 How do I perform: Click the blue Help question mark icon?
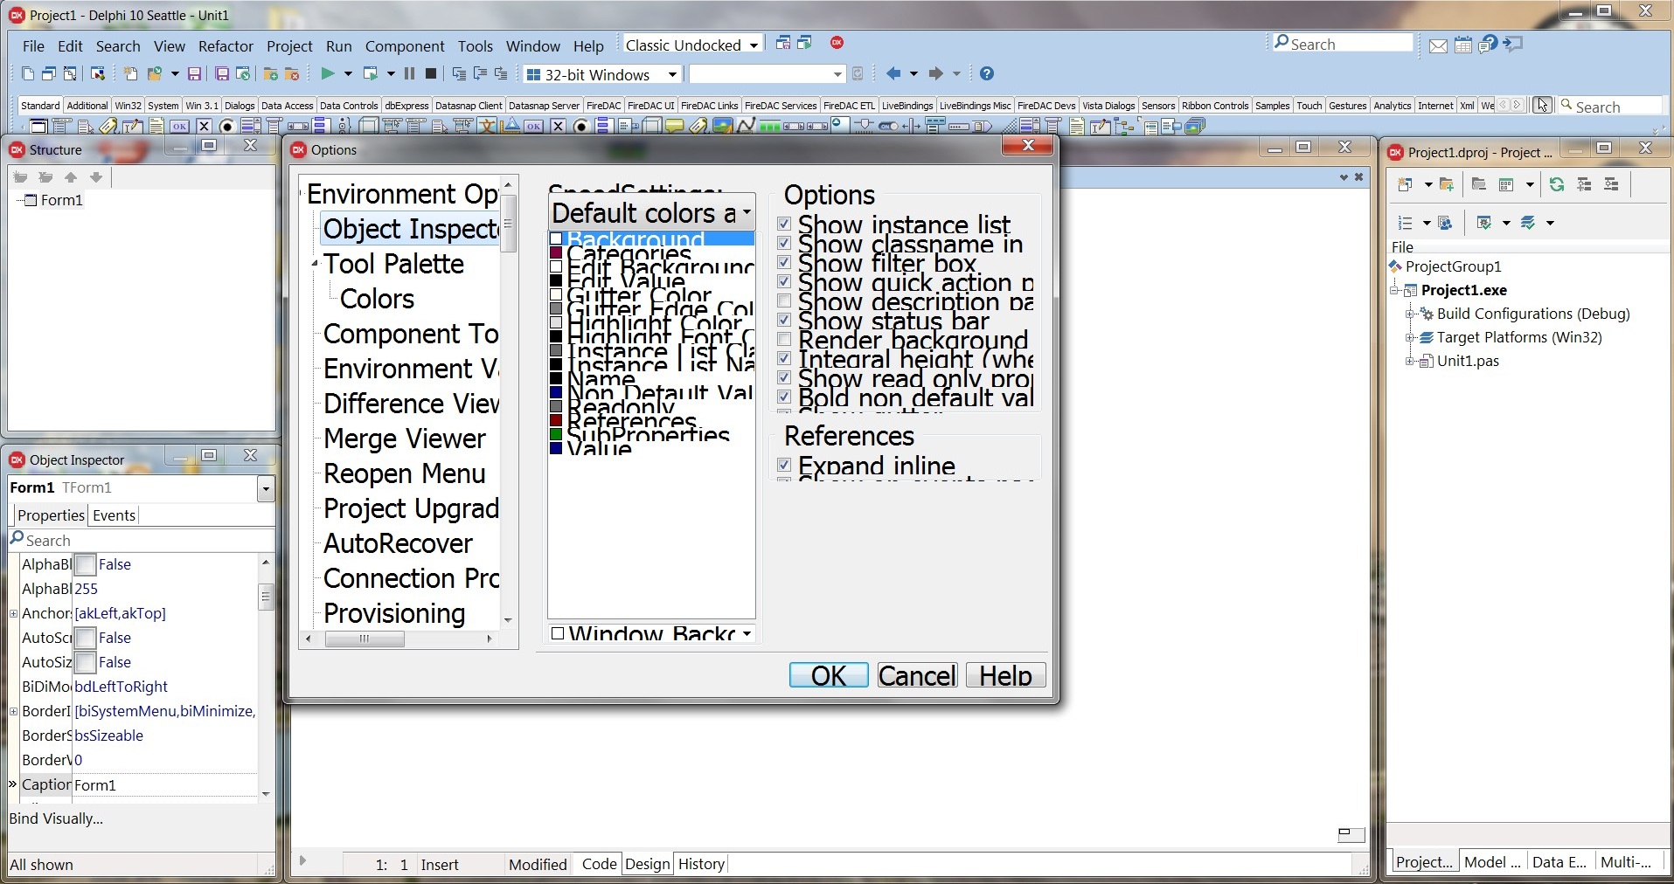click(x=987, y=74)
